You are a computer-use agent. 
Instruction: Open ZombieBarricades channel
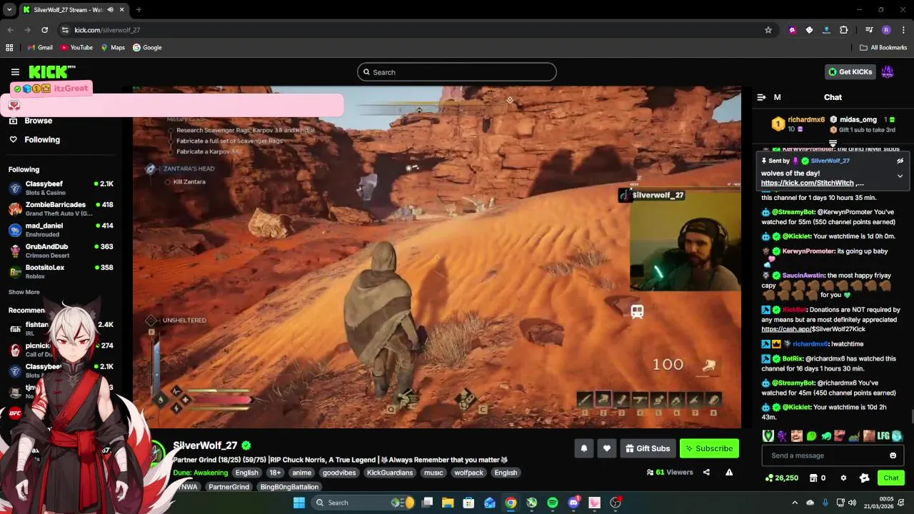pyautogui.click(x=61, y=209)
